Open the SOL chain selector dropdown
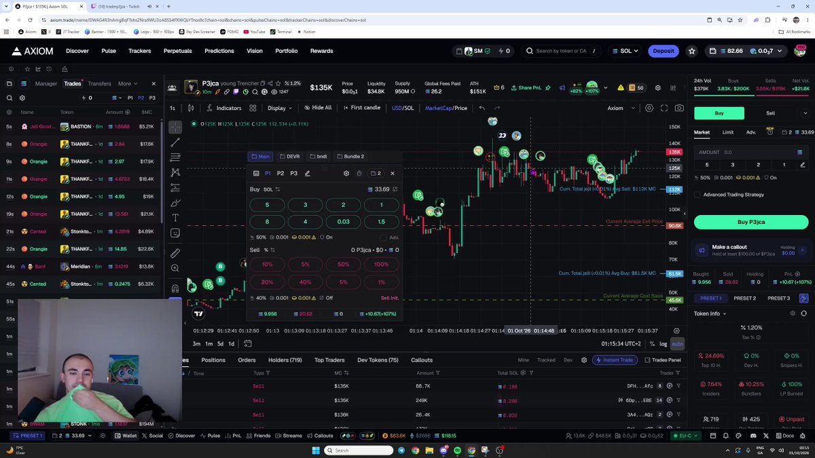This screenshot has height=458, width=815. tap(625, 51)
